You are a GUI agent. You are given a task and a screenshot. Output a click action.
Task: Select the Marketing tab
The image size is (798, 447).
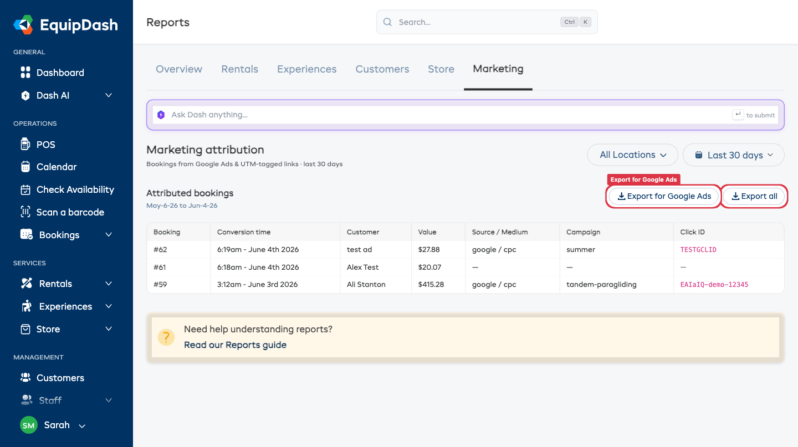click(x=498, y=69)
